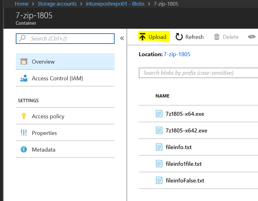Click the magnifier icon in the search box
This screenshot has height=201, width=258.
[22, 38]
